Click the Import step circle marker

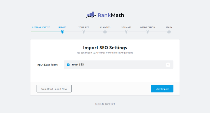pyautogui.click(x=62, y=32)
